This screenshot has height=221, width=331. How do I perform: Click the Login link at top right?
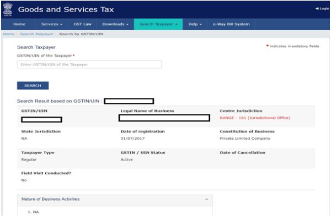322,9
